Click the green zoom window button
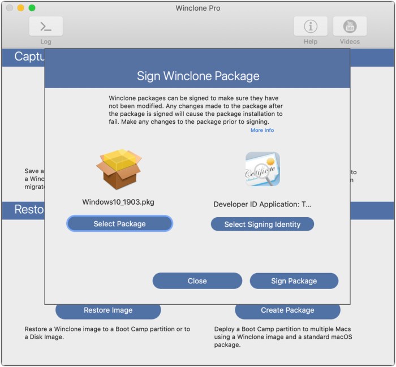This screenshot has width=396, height=367. pos(32,8)
